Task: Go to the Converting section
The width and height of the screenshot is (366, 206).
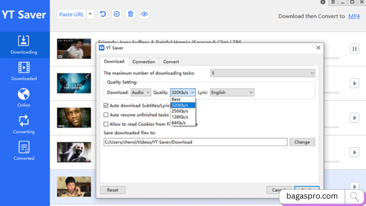Action: pyautogui.click(x=24, y=124)
